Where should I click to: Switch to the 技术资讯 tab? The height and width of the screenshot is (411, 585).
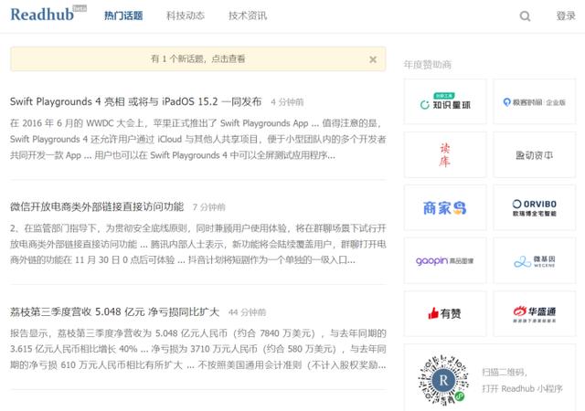point(248,16)
